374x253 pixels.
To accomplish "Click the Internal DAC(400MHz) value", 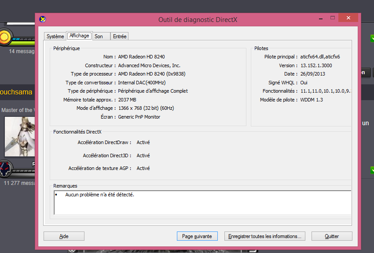I will (x=142, y=83).
